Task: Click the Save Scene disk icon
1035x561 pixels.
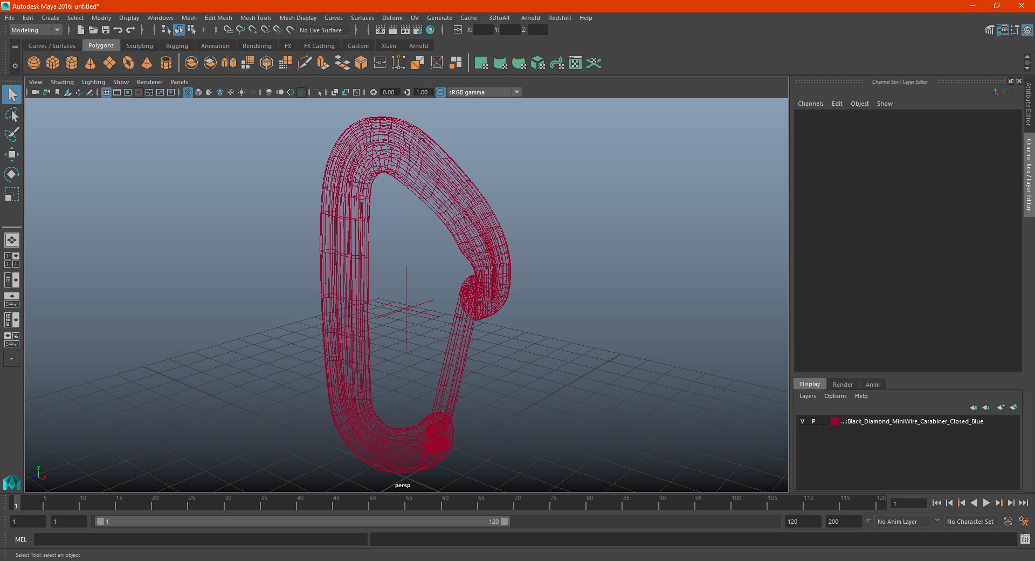Action: [106, 30]
